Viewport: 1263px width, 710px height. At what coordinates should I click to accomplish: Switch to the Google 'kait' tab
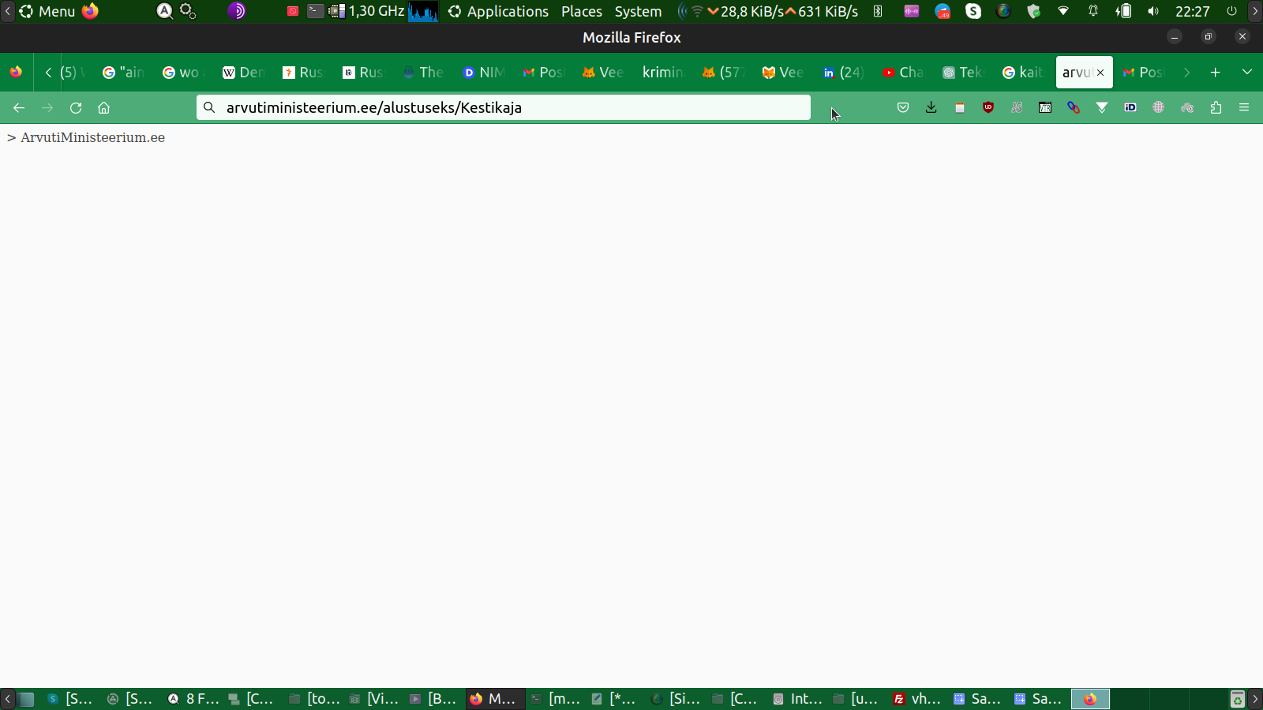click(x=1023, y=73)
